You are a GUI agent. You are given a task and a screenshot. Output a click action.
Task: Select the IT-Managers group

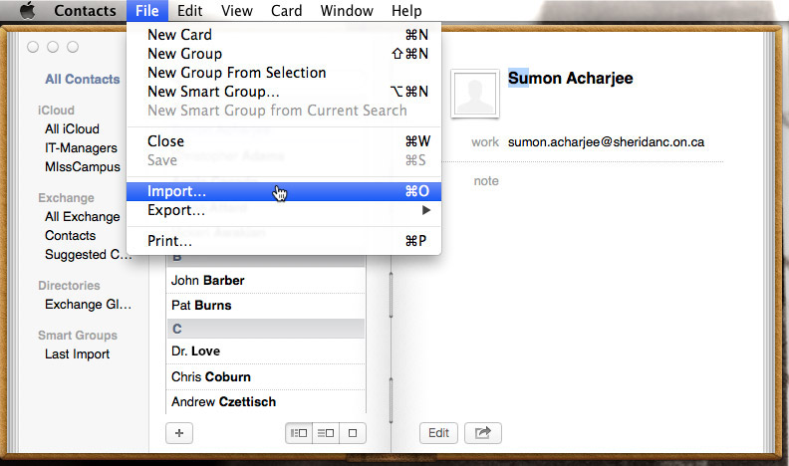pos(81,147)
